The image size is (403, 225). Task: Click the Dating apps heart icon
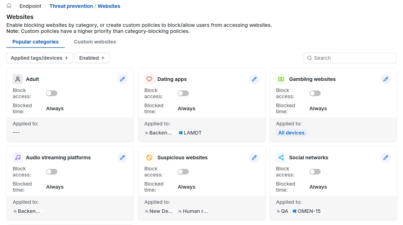(x=149, y=79)
